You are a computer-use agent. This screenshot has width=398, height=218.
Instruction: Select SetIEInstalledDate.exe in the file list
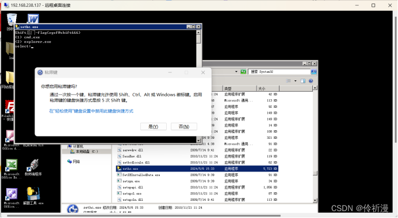coord(197,175)
